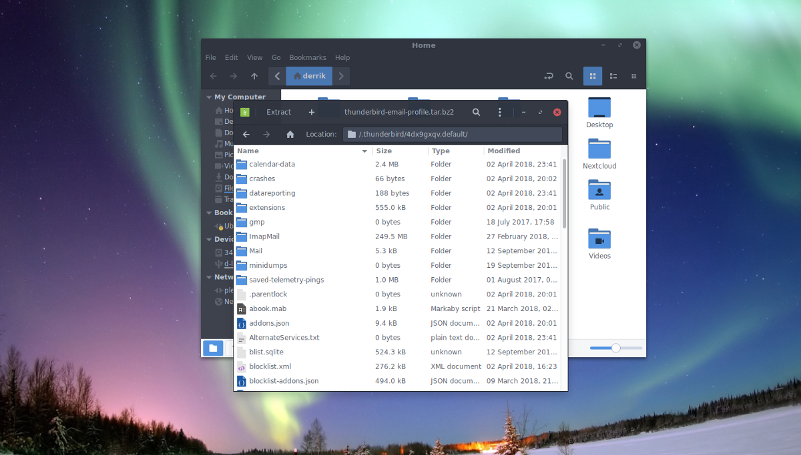Open search in the archive manager
801x455 pixels.
coord(477,113)
